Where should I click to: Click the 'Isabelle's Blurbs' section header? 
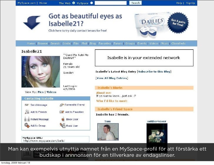tap(144, 88)
